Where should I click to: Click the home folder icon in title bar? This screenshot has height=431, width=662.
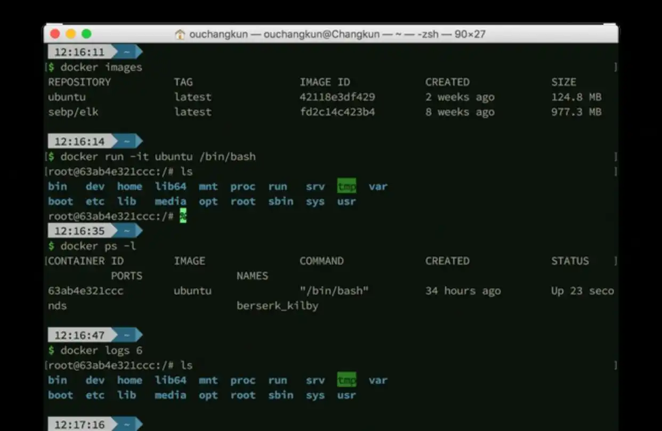coord(180,35)
